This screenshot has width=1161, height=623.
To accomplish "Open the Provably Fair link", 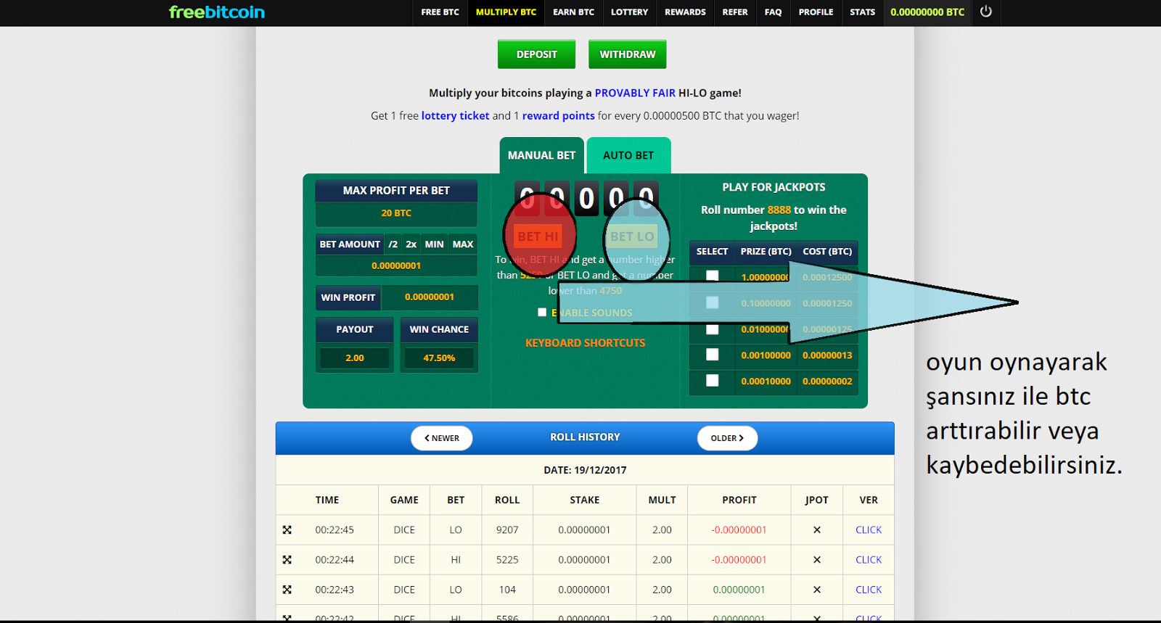I will point(635,93).
